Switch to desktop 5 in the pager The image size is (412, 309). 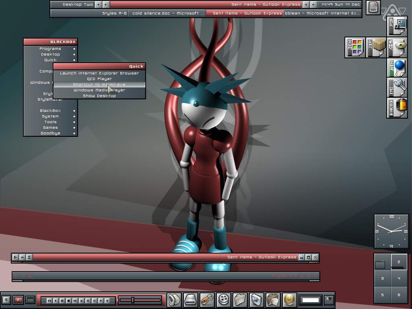click(x=382, y=295)
